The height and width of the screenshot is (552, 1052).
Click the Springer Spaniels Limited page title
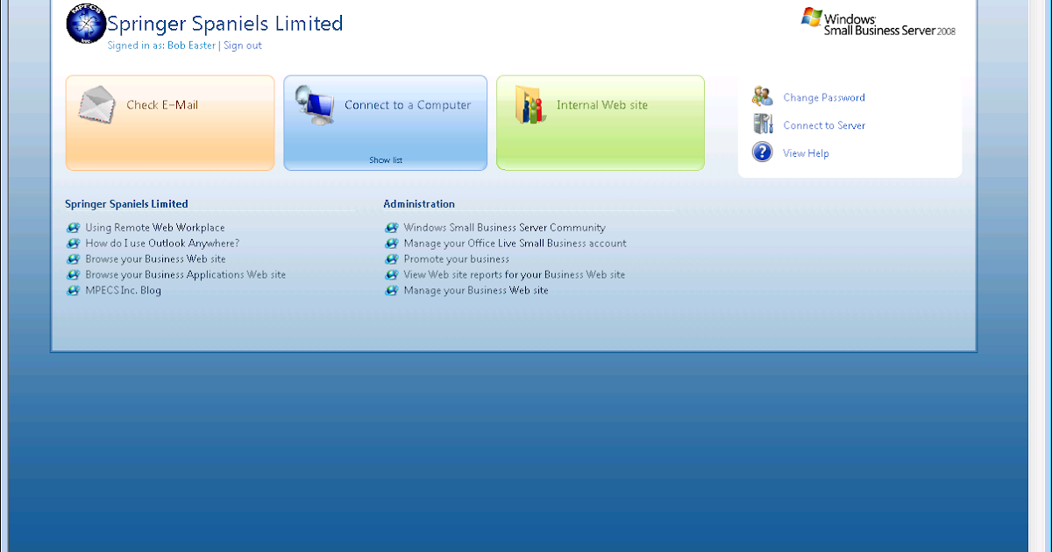coord(225,24)
